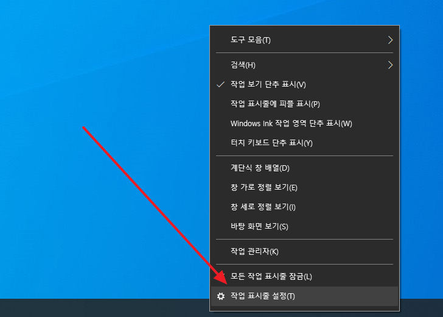Choose 창 가로 정렬 보기(E)
Viewport: 443px width, 317px height.
coord(304,187)
